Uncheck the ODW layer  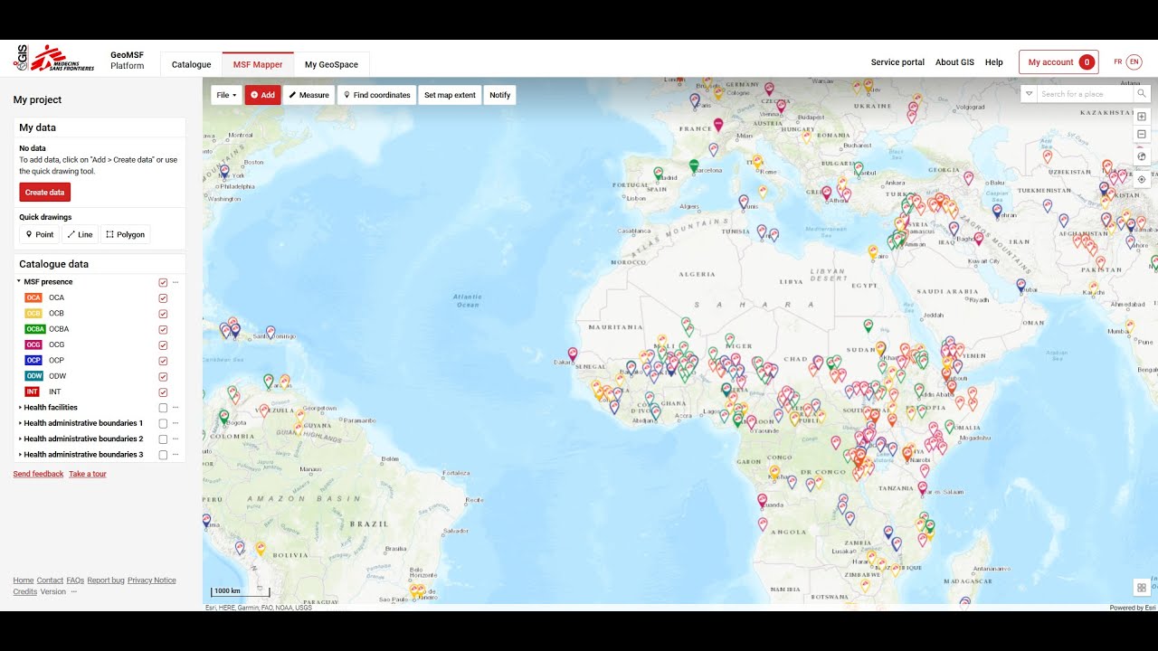[163, 376]
